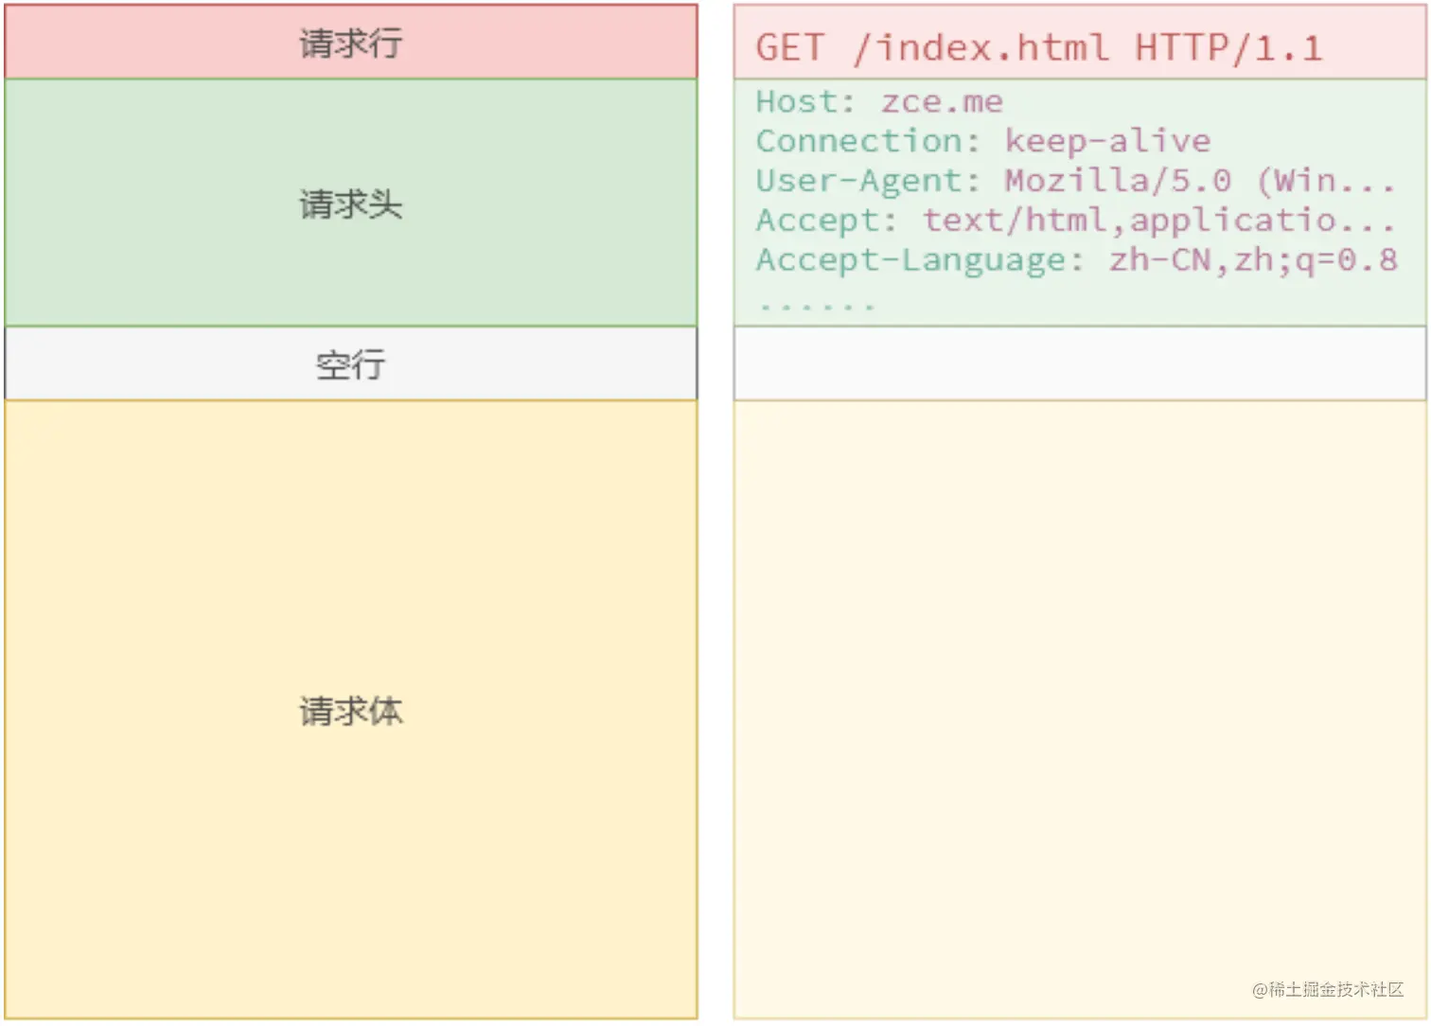This screenshot has height=1026, width=1431.
Task: Click the 空行 label in gray block
Action: 350,364
